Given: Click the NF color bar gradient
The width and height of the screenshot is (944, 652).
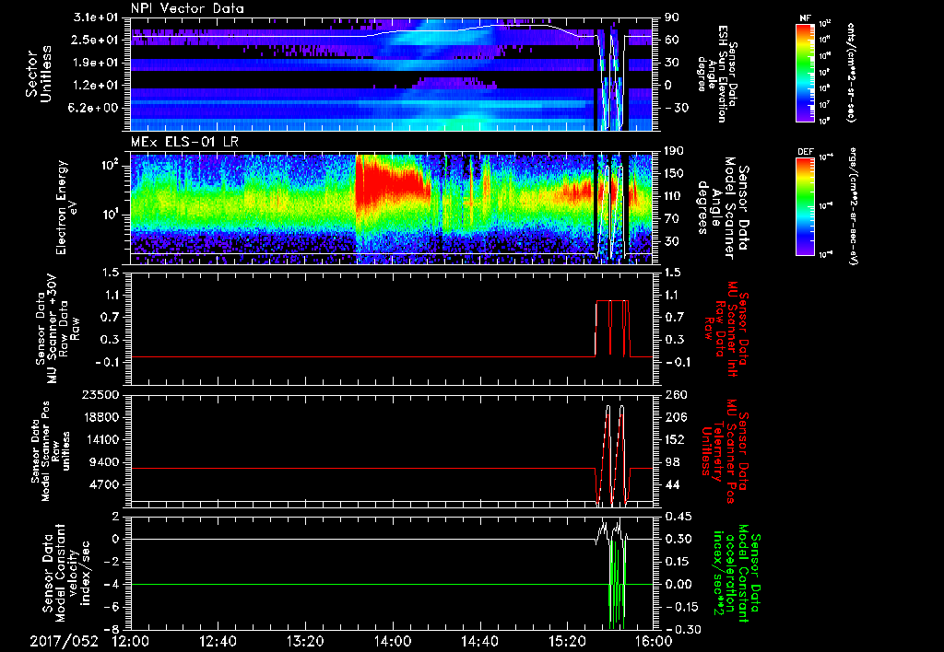Looking at the screenshot, I should click(806, 72).
